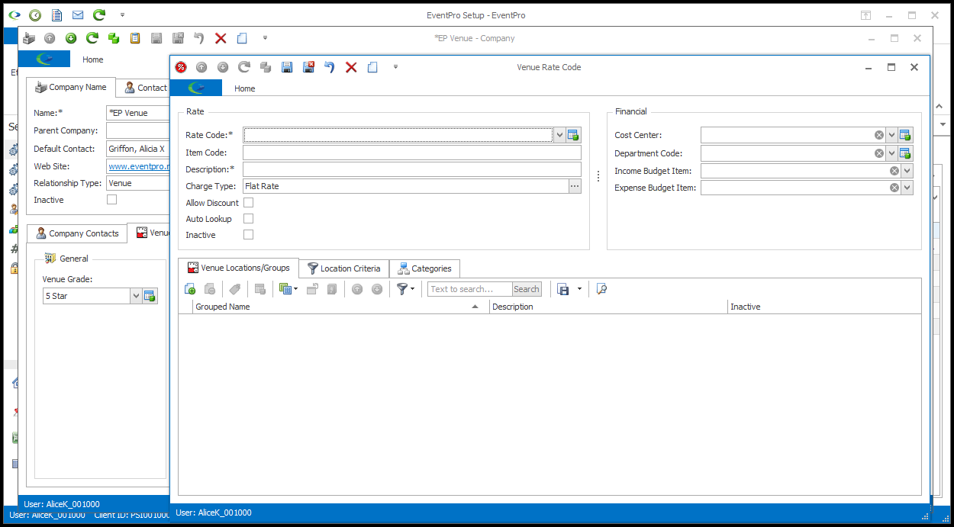Click the Description input field
The height and width of the screenshot is (527, 954).
click(x=412, y=169)
